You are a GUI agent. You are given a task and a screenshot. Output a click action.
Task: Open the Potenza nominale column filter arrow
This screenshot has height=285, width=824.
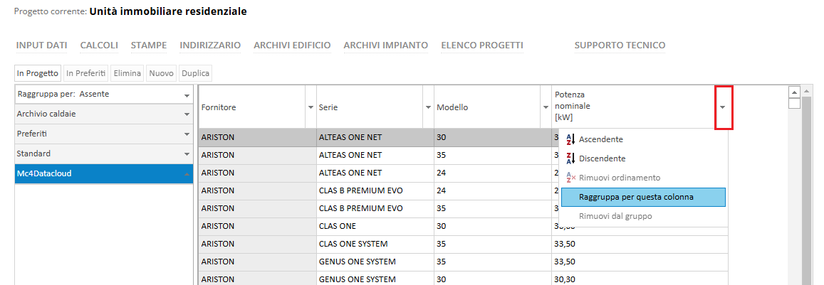coord(723,107)
